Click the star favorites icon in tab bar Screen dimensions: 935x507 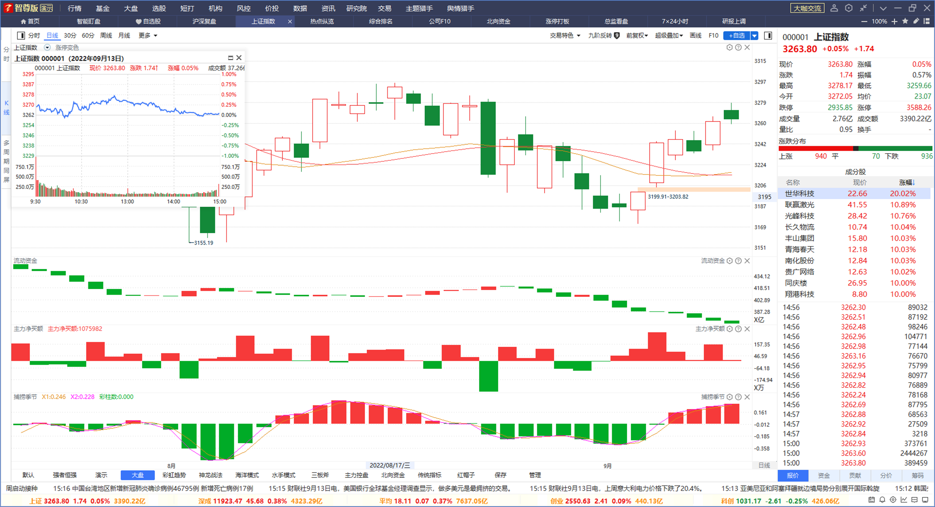[x=905, y=21]
